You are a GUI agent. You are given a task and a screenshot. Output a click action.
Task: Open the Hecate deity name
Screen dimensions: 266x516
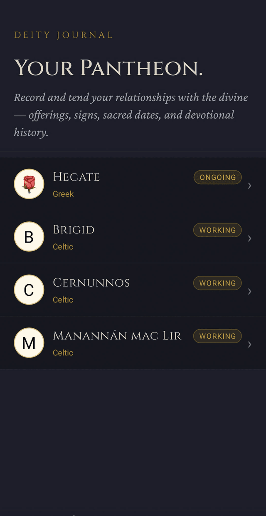click(x=76, y=177)
